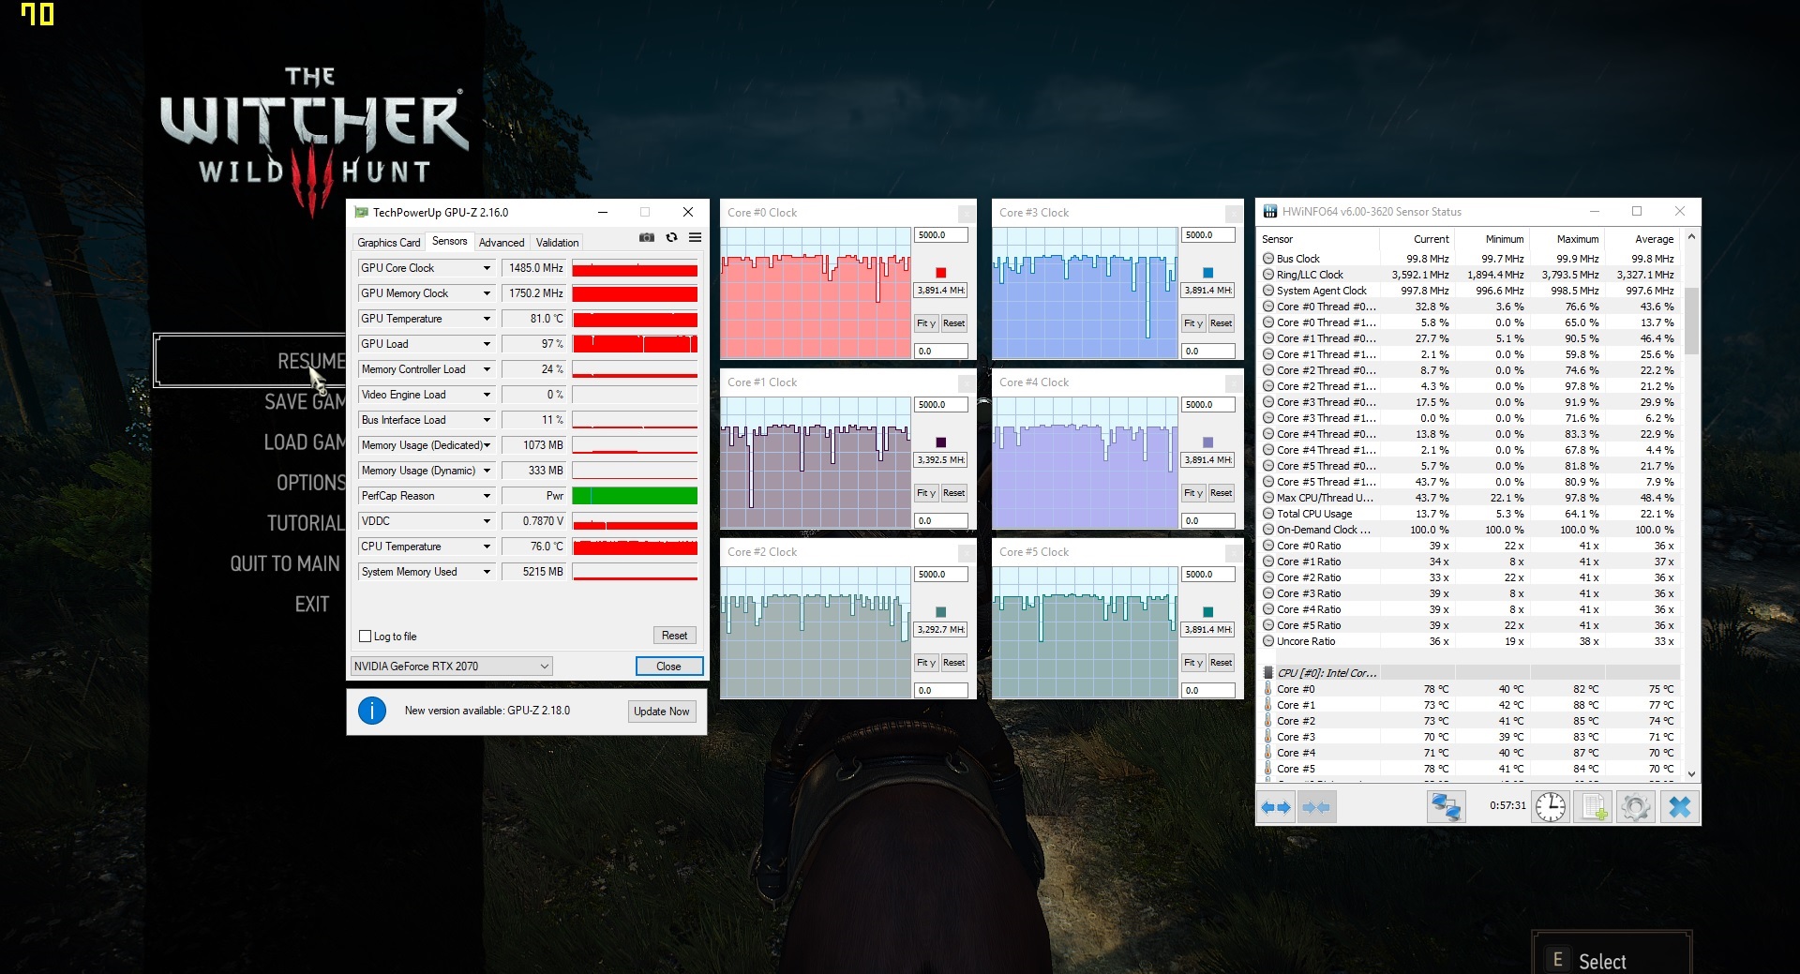
Task: Click CPU chip icon beside Intel Core header
Action: click(1268, 673)
